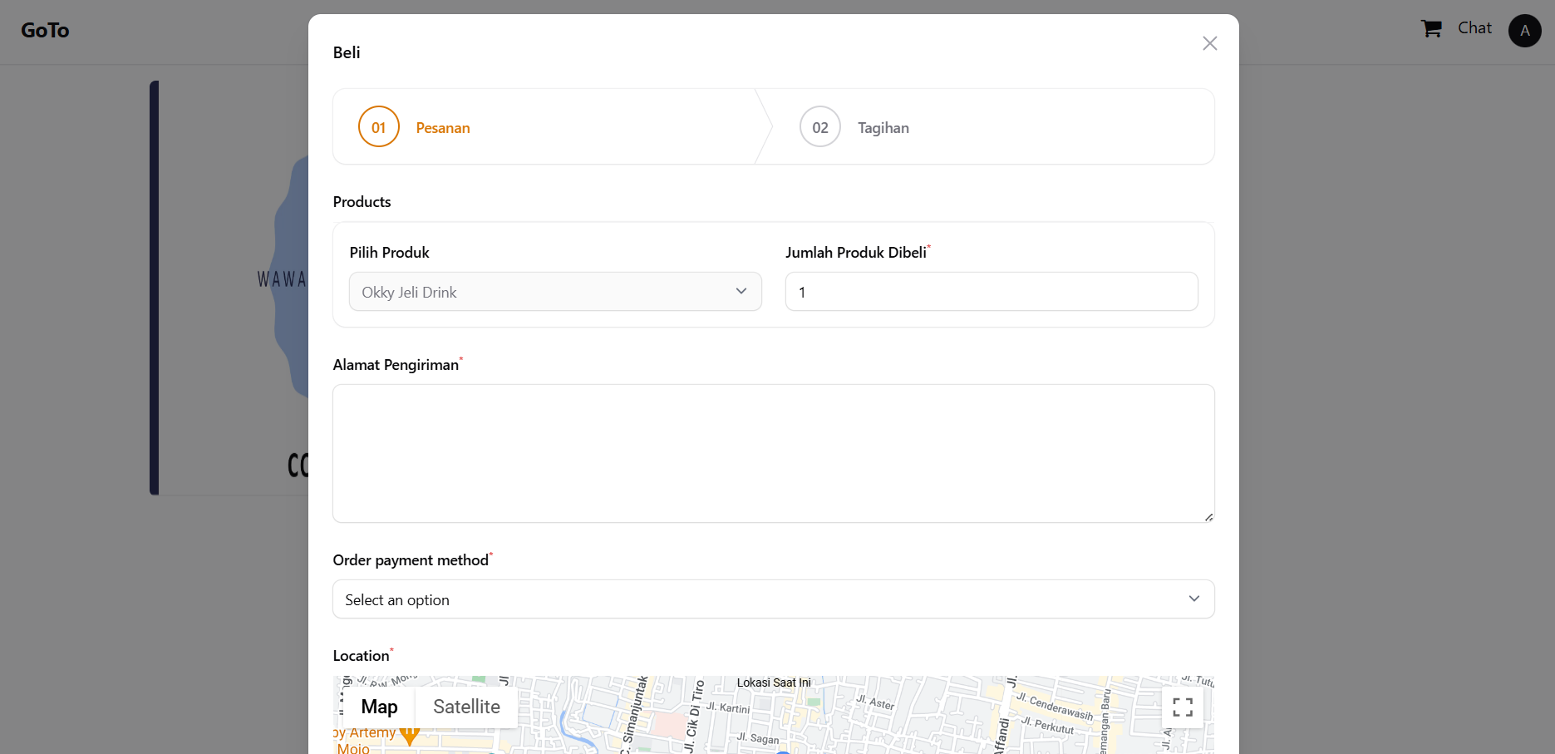
Task: Click the textarea resize handle
Action: pyautogui.click(x=1208, y=517)
